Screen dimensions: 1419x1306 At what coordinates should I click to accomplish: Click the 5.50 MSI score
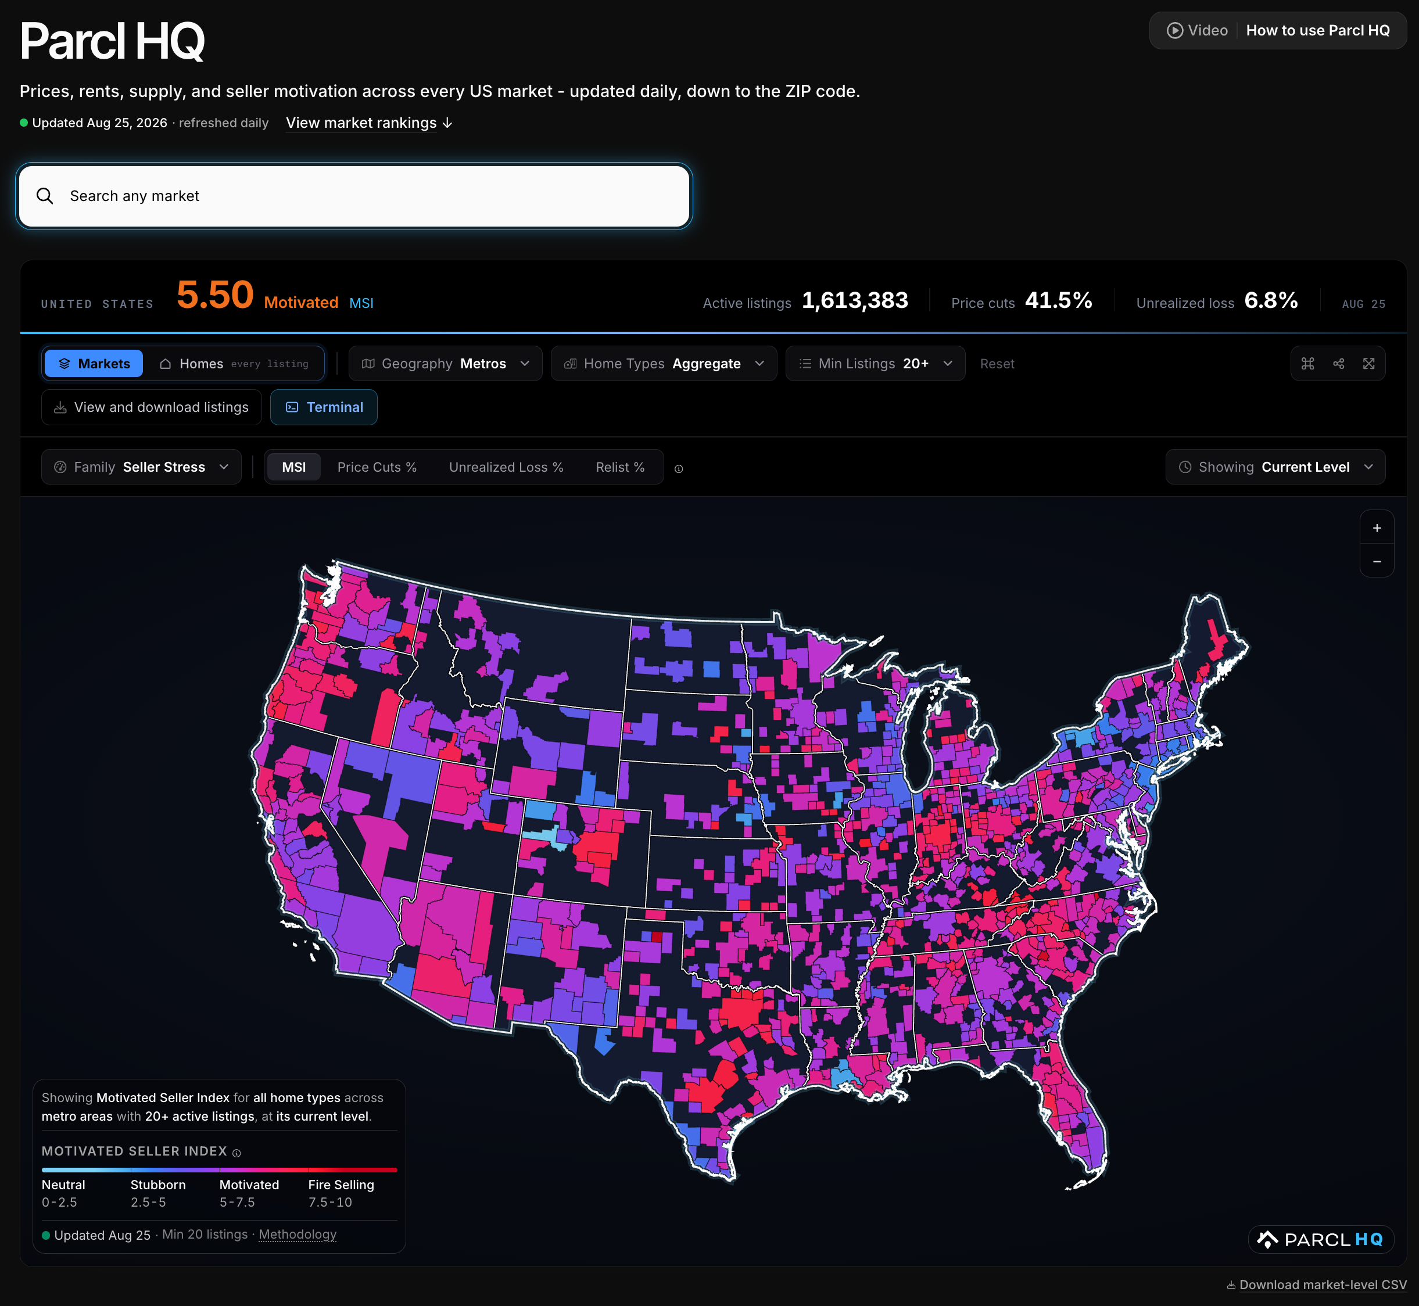215,295
